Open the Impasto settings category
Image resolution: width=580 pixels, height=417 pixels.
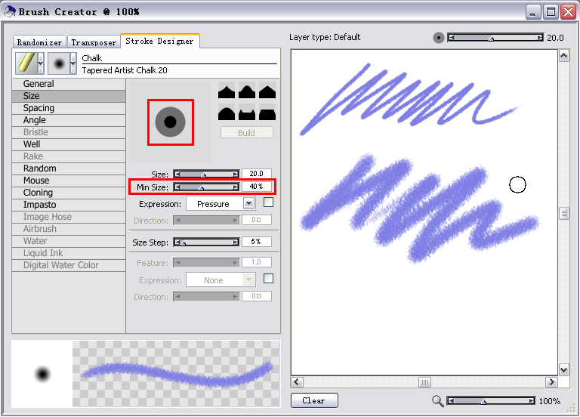pos(39,205)
